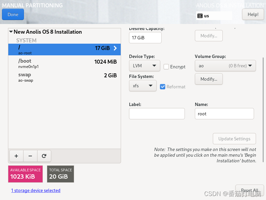Select the / root 17 GiB mount point

(x=65, y=49)
